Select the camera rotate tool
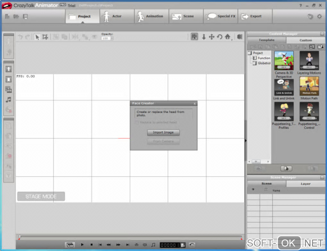This screenshot has height=251, width=327. point(219,37)
